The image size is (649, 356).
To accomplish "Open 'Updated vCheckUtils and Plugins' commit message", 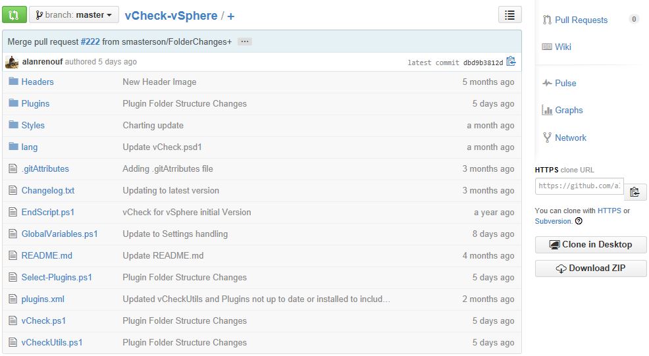I will (256, 299).
